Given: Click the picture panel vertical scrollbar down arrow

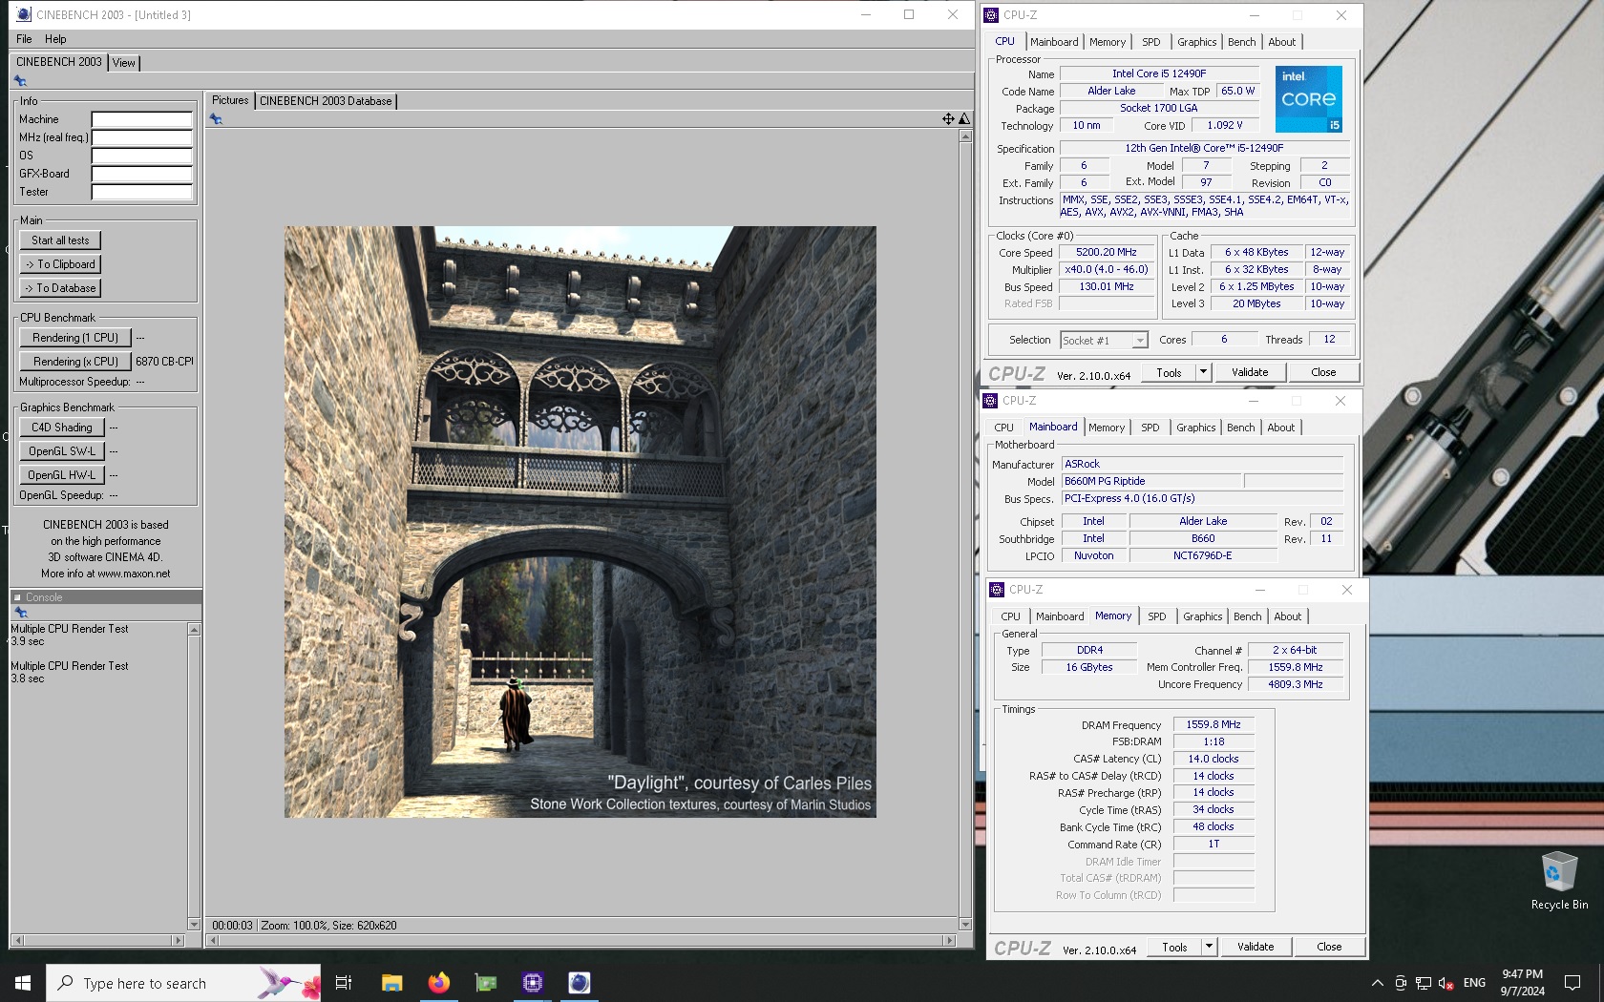Looking at the screenshot, I should tap(965, 924).
